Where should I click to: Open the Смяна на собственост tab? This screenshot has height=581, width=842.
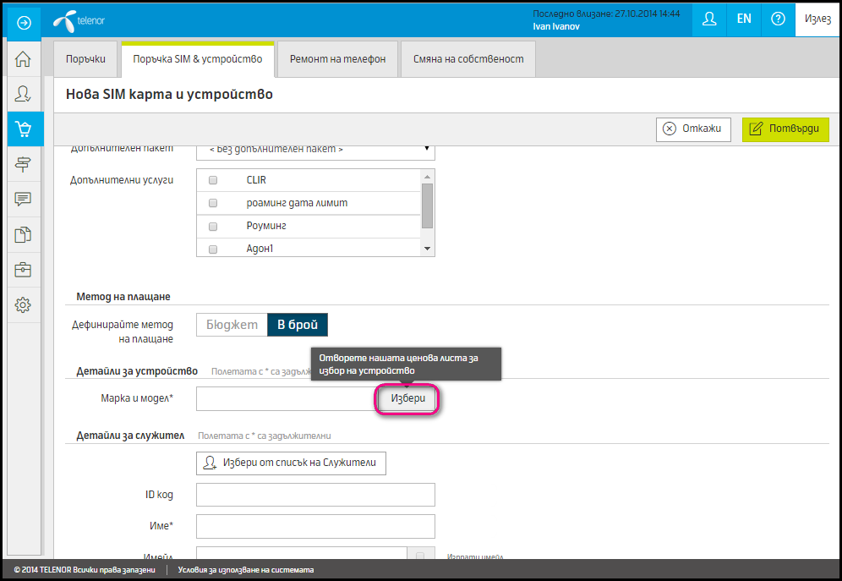[x=468, y=59]
